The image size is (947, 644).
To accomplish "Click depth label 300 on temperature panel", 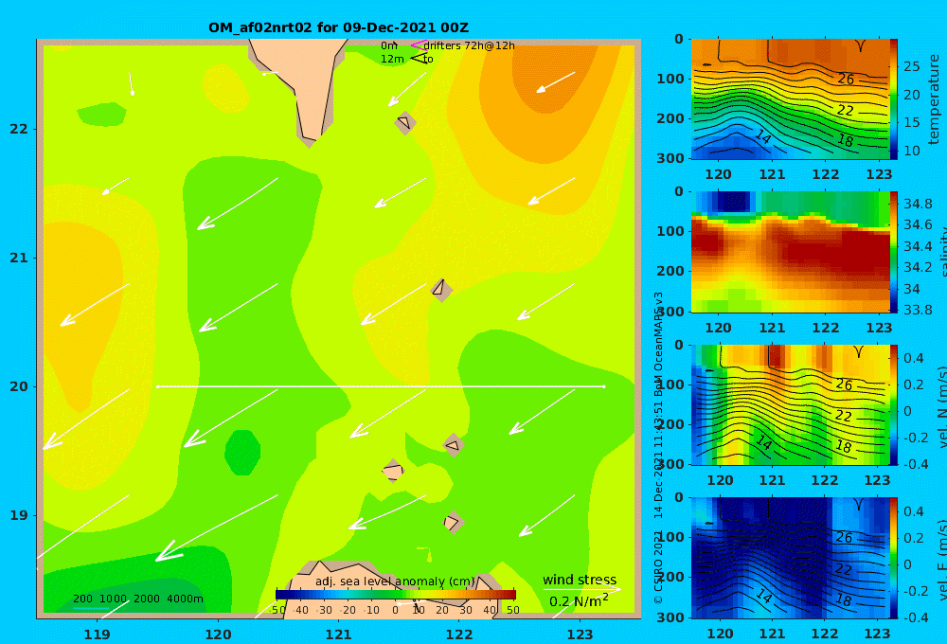I will (x=670, y=157).
